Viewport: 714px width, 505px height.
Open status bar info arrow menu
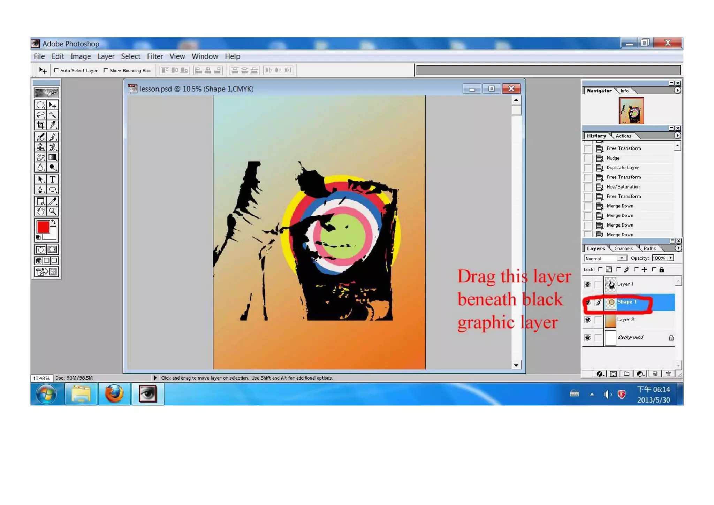pos(155,378)
